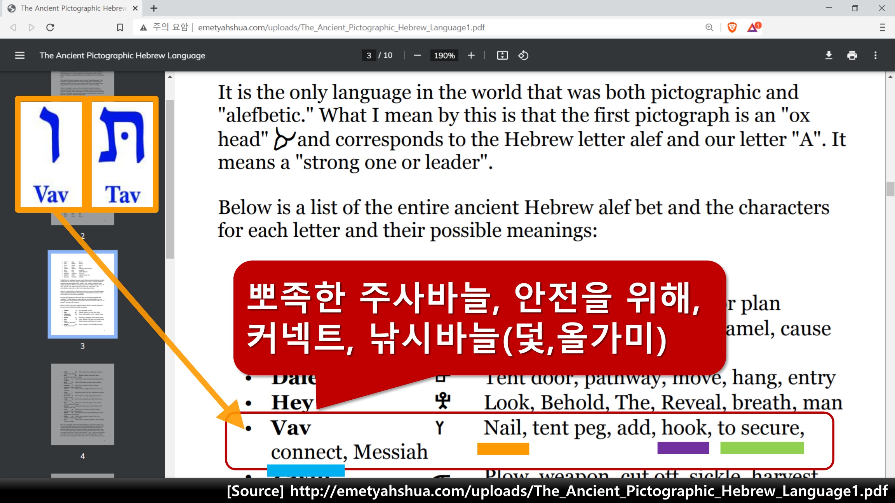The height and width of the screenshot is (503, 895).
Task: Select the 190% zoom level field
Action: (x=444, y=56)
